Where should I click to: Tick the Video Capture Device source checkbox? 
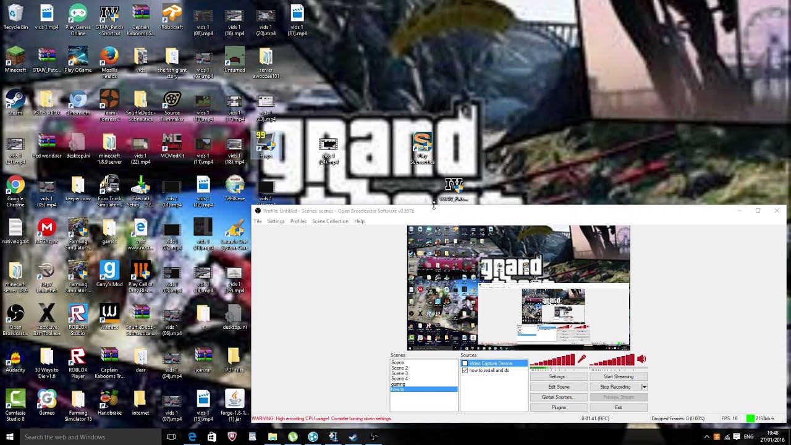[x=465, y=363]
